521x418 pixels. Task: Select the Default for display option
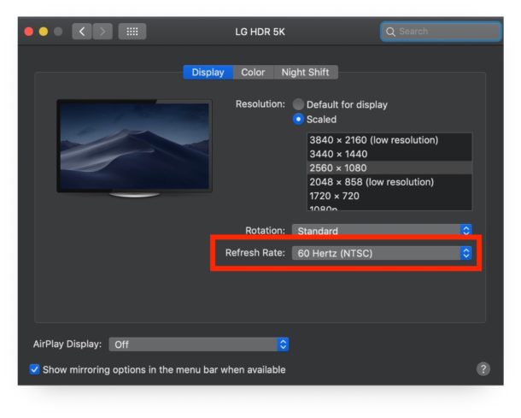tap(298, 104)
